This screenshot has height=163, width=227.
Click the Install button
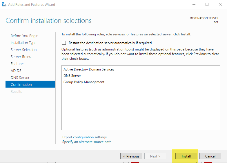pos(186,156)
